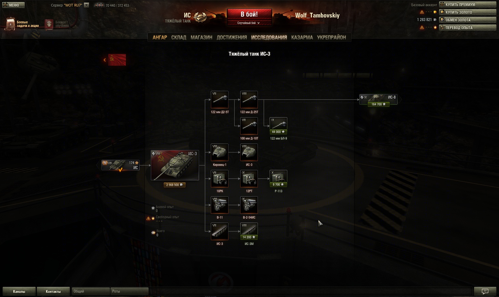499x297 pixels.
Task: Select the 100 мм Д-10Т gun module
Action: [249, 126]
